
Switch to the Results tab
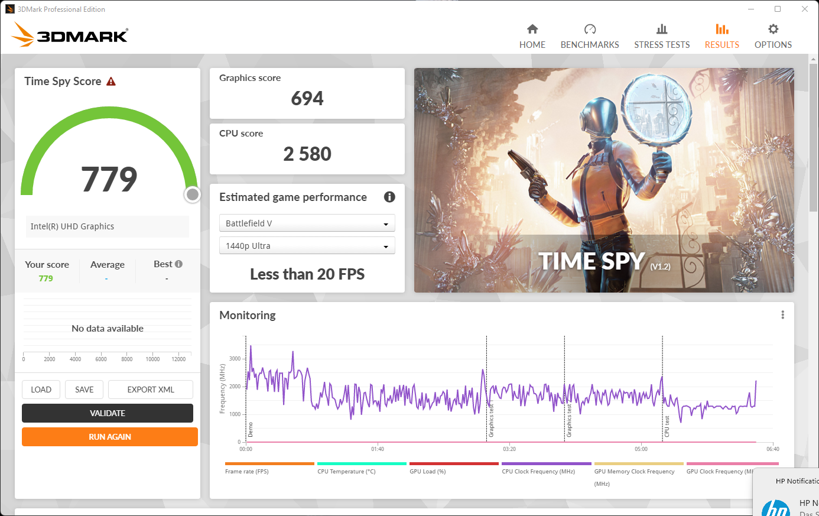[721, 36]
